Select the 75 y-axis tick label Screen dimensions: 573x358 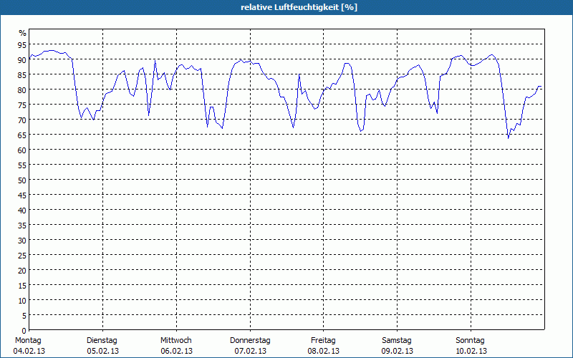click(x=22, y=105)
